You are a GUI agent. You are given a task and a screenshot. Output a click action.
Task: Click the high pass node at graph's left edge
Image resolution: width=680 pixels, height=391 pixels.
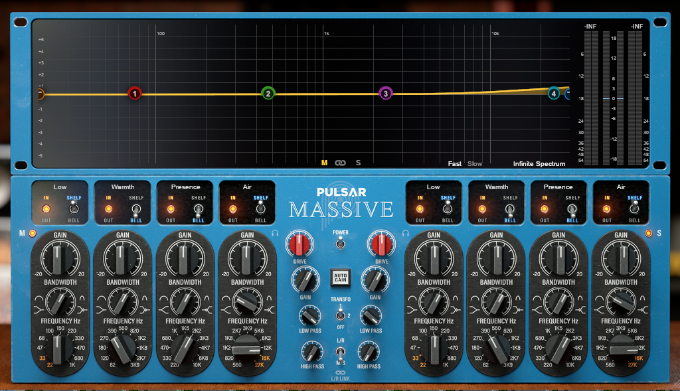pos(40,94)
